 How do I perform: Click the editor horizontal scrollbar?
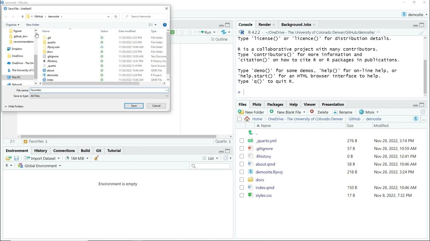coord(118,136)
